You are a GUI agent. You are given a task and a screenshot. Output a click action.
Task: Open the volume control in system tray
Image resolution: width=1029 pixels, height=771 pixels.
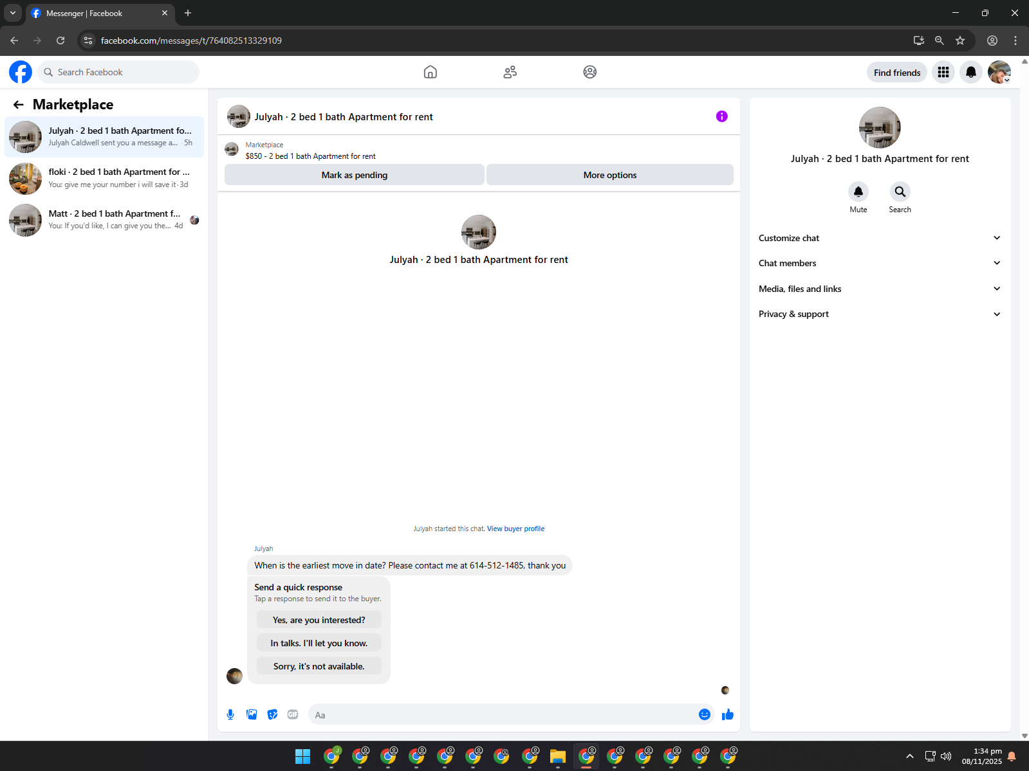pos(946,756)
